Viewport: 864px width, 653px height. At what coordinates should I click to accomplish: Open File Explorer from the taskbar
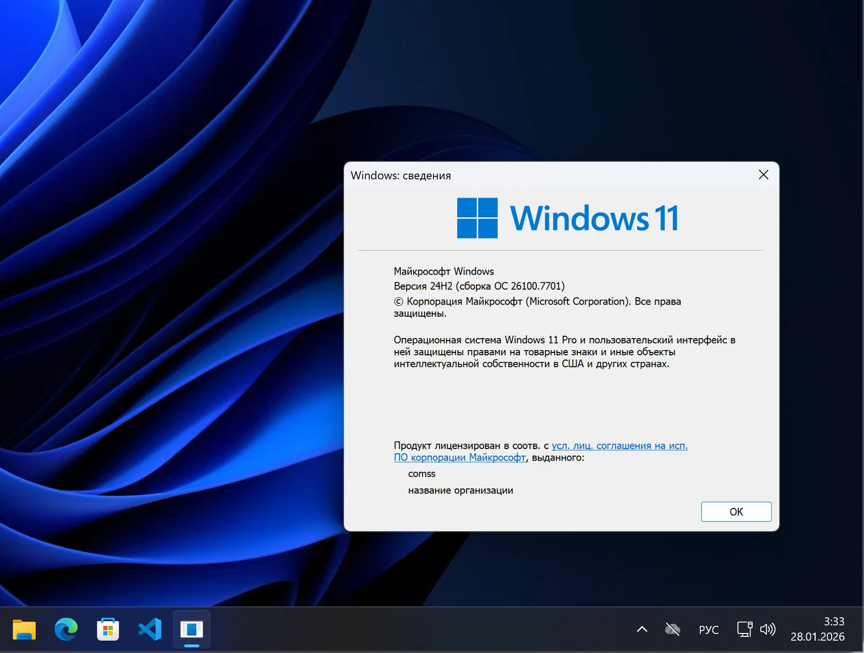pos(24,629)
